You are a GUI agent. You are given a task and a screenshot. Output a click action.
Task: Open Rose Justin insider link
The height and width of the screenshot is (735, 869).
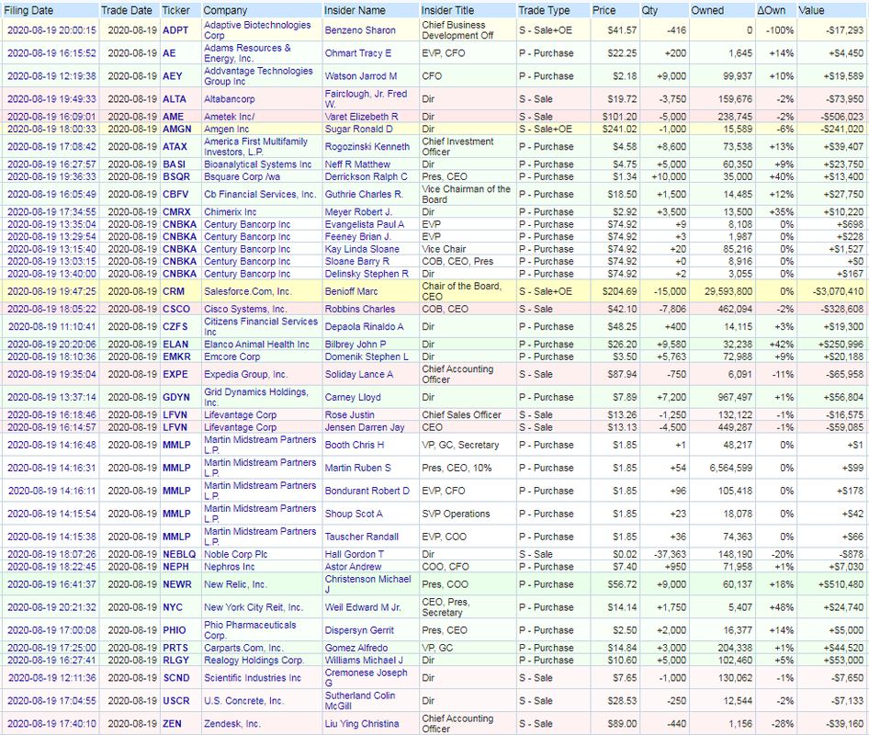point(349,414)
